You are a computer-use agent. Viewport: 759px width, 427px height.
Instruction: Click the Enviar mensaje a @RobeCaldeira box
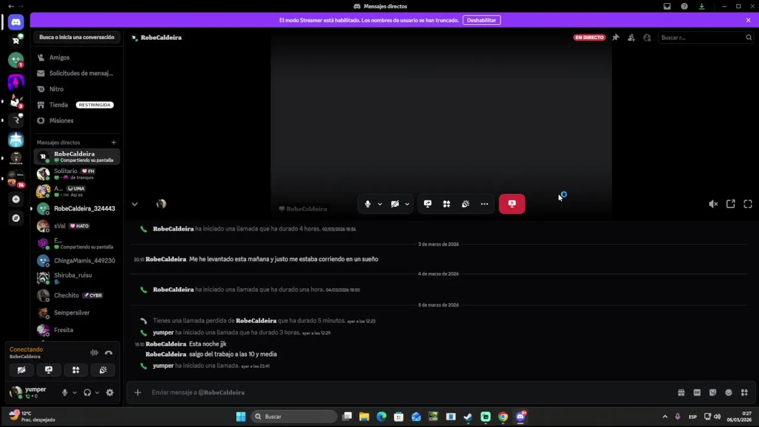409,393
